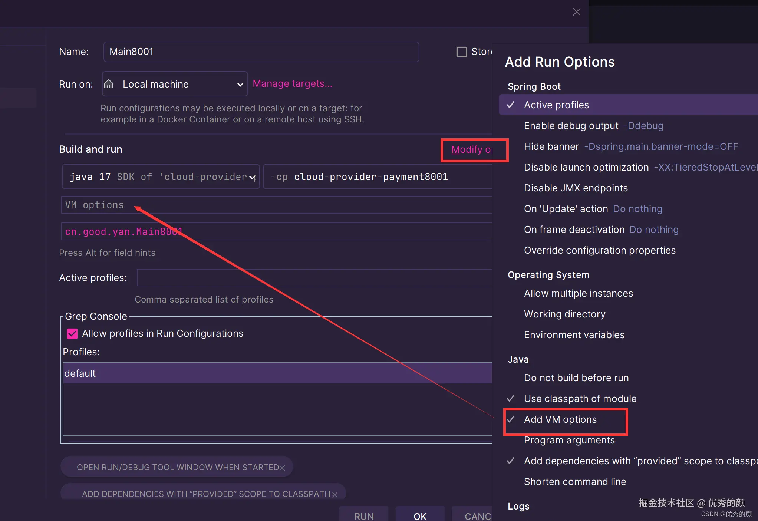758x521 pixels.
Task: Toggle the Store as project file checkbox
Action: [x=461, y=52]
